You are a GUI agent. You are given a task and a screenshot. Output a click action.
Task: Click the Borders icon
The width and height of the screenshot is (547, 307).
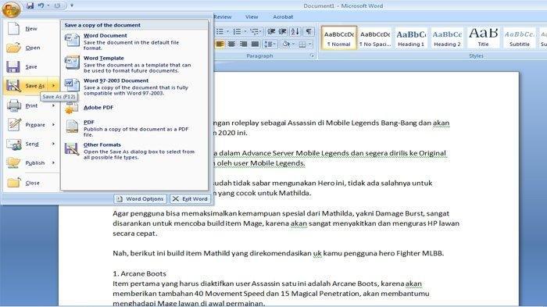(302, 45)
